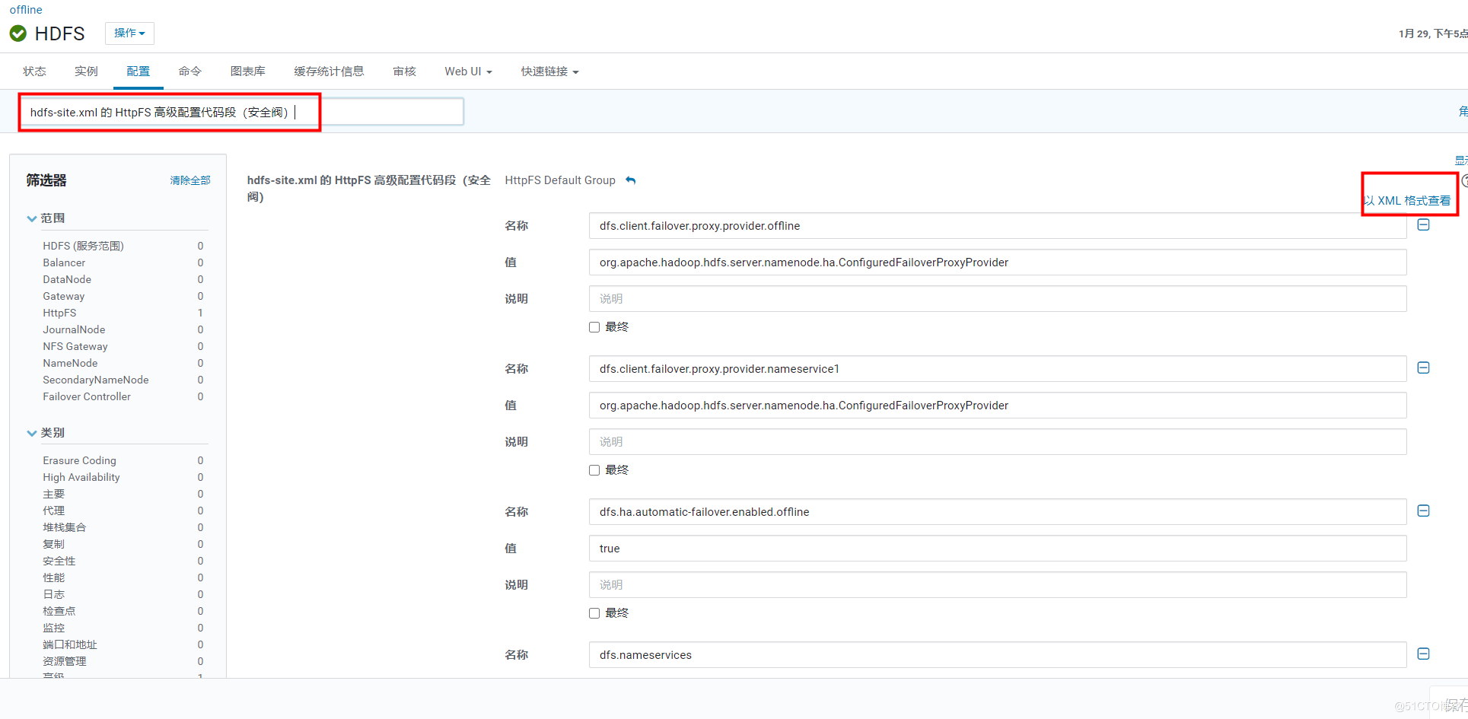Open the 图表库 tab

click(x=248, y=72)
